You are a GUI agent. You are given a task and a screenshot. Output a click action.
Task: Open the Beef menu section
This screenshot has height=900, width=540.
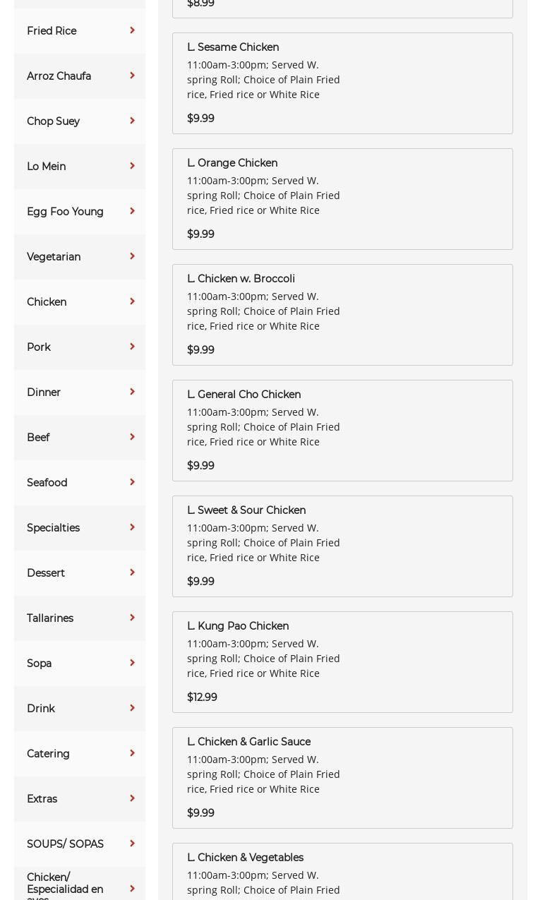38,438
